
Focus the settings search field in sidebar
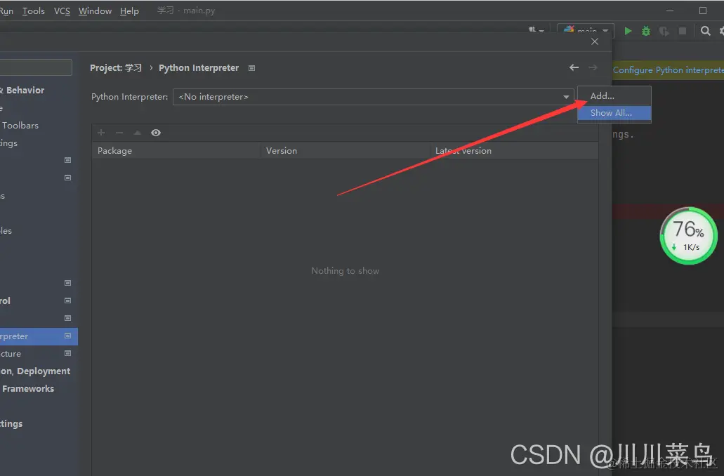pos(36,67)
